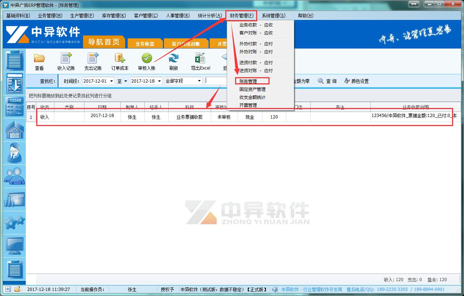Click the speaker icon in status bar

click(275, 289)
